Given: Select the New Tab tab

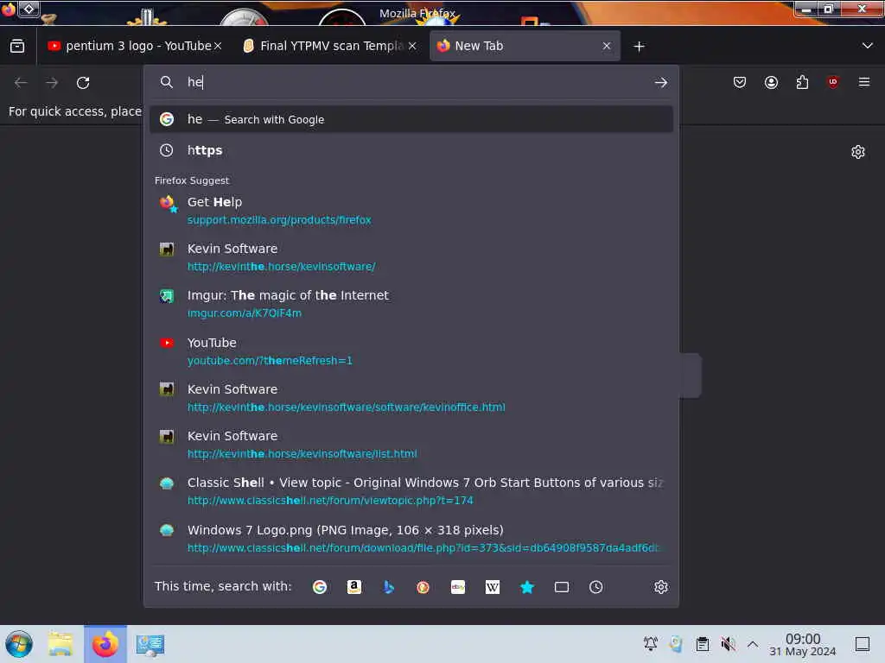Looking at the screenshot, I should coord(525,47).
